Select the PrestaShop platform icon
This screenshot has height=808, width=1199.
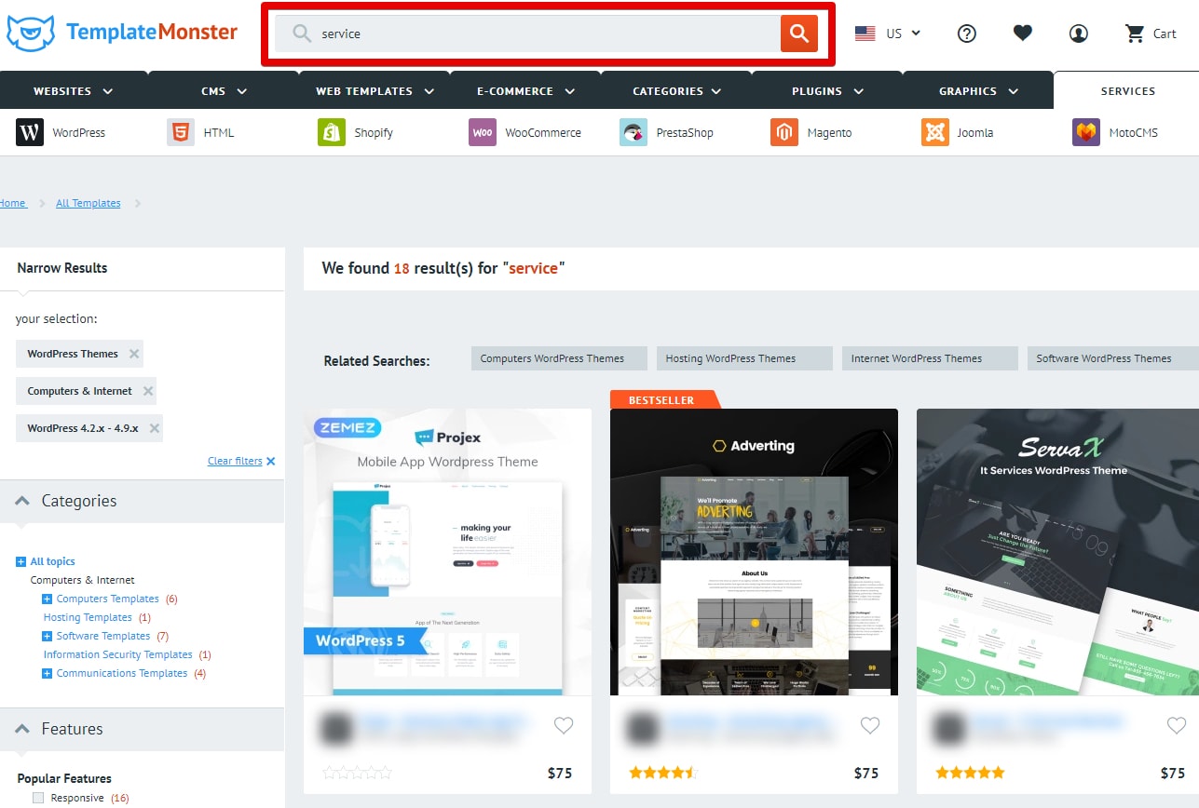tap(634, 132)
